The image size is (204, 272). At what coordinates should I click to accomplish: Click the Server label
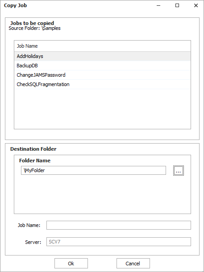coord(33,242)
